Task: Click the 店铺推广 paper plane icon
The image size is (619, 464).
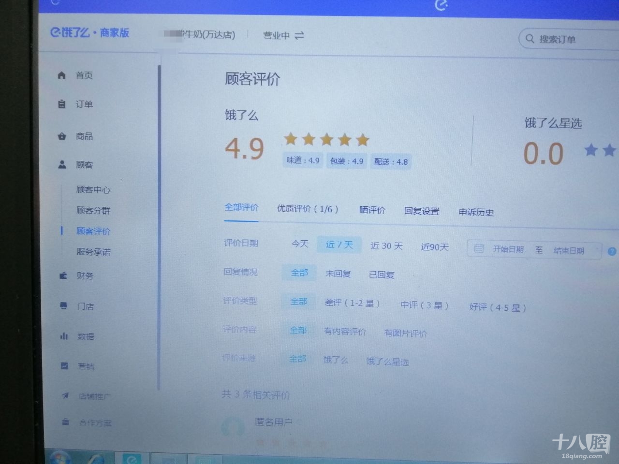Action: (x=65, y=395)
